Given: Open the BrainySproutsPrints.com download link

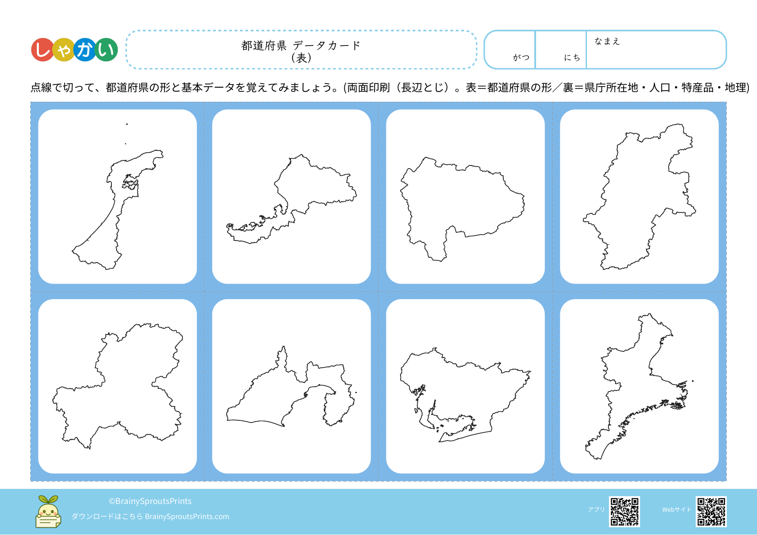Looking at the screenshot, I should 187,516.
